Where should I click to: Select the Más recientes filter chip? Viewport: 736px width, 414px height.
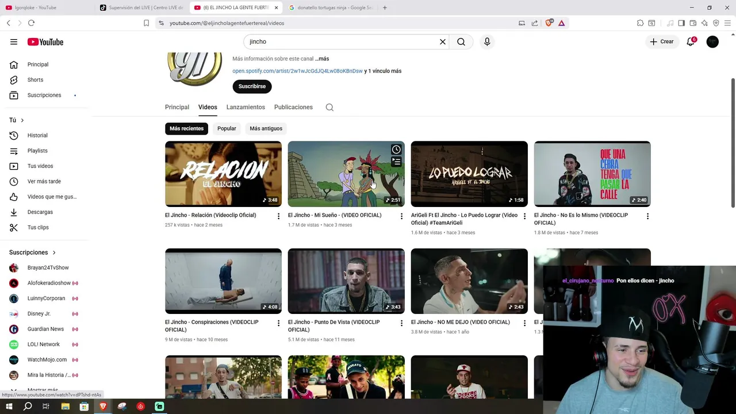click(186, 128)
